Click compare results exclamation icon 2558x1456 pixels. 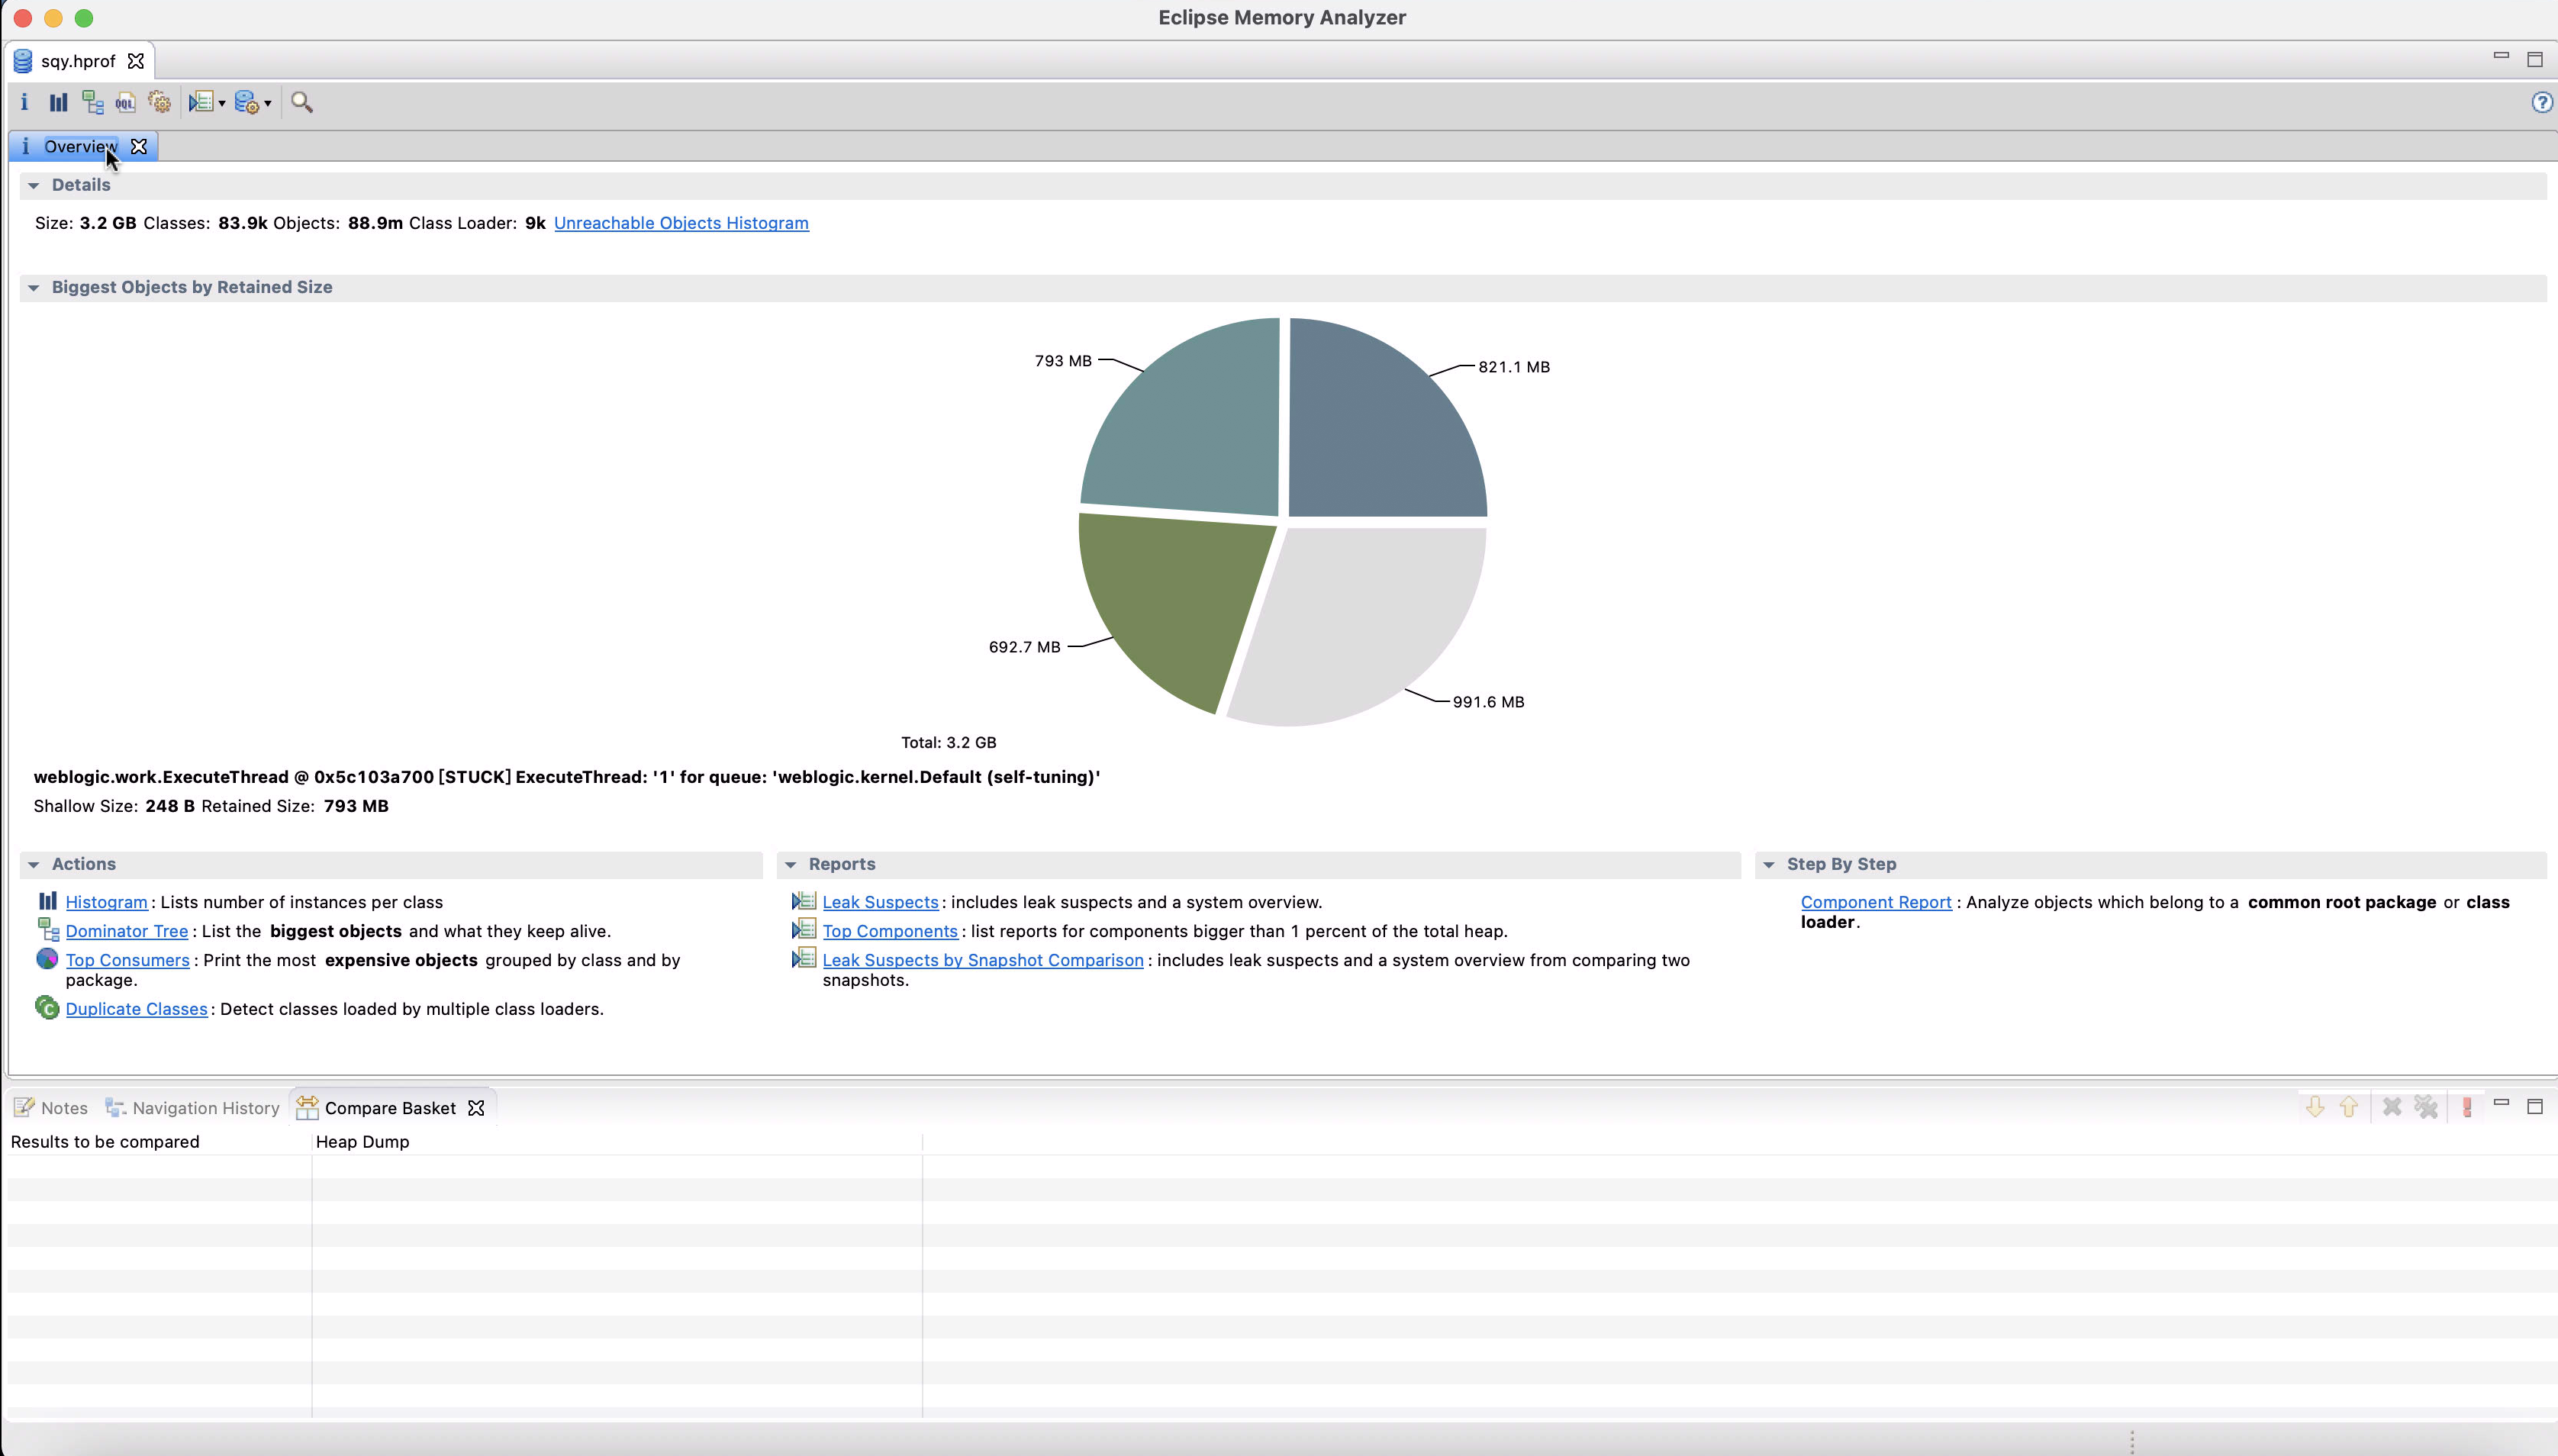pos(2467,1107)
